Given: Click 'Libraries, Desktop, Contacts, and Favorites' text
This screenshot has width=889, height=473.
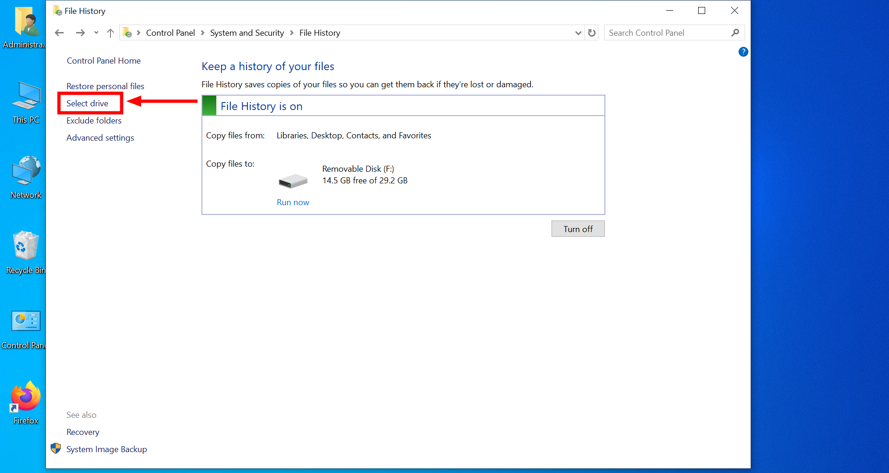Looking at the screenshot, I should [354, 136].
